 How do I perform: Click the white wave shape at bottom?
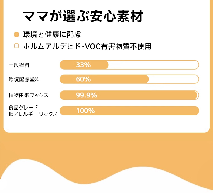[106, 180]
